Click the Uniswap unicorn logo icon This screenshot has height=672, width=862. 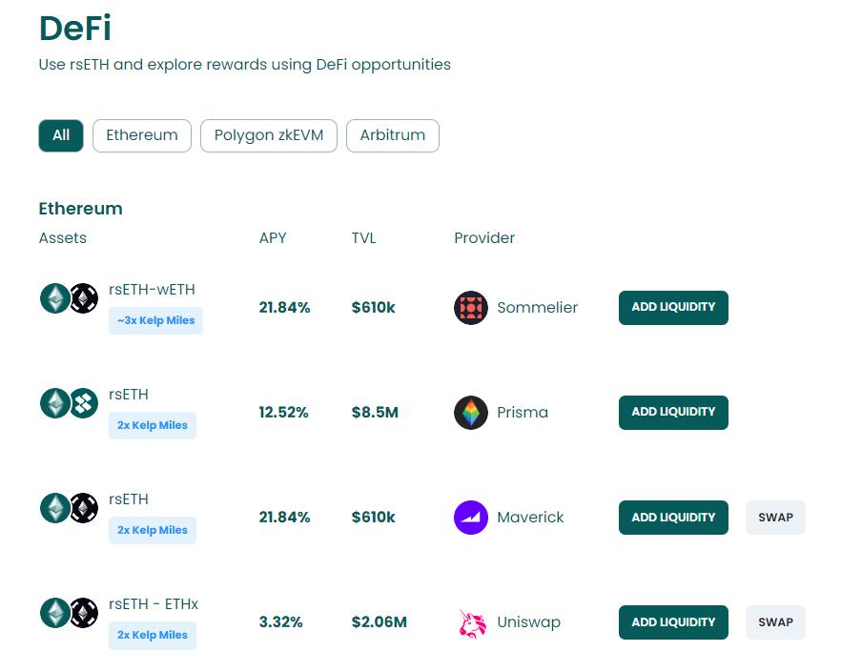(471, 622)
